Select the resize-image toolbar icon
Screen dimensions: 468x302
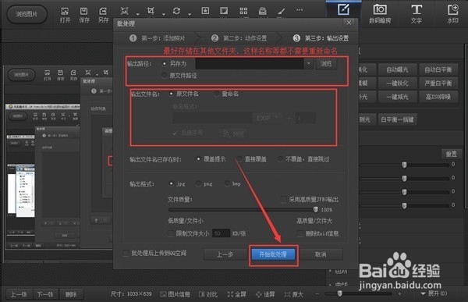click(x=125, y=12)
